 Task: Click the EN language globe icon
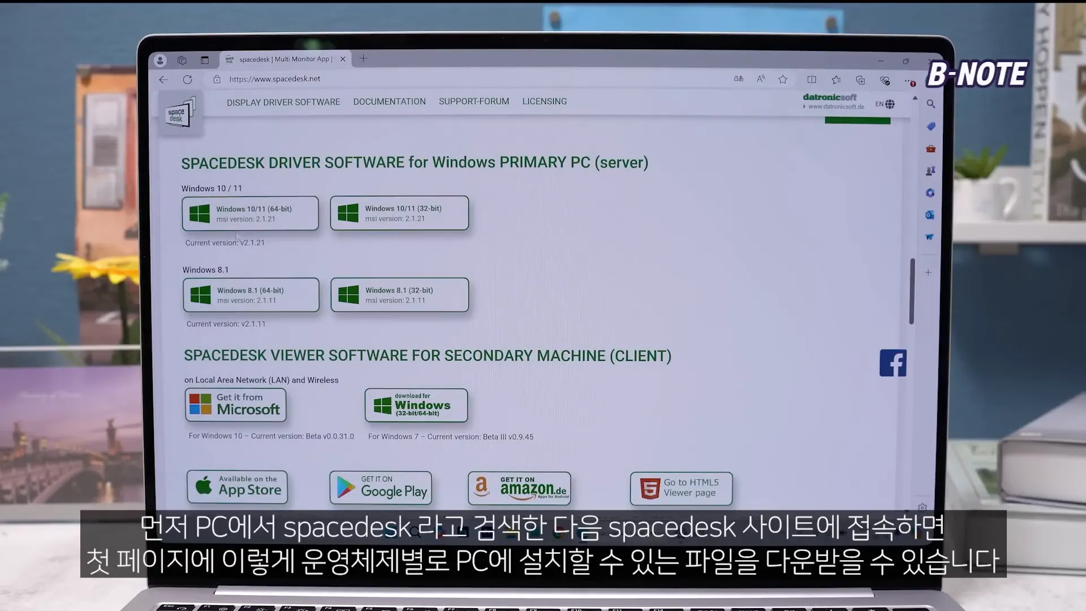click(890, 104)
